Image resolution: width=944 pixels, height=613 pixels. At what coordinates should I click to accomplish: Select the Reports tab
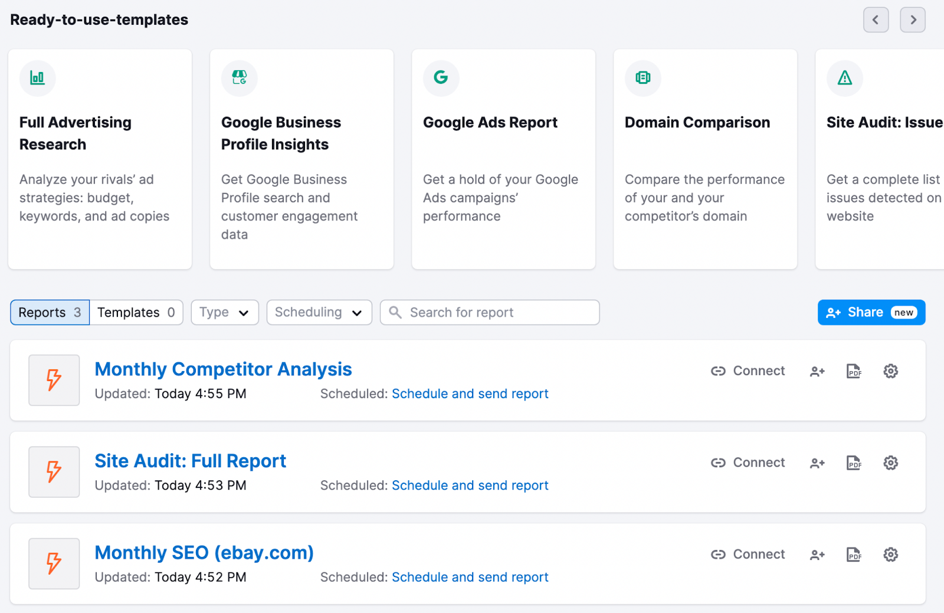[49, 312]
